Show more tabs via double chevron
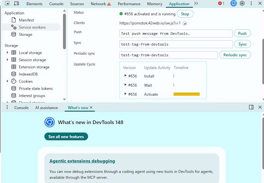The height and width of the screenshot is (183, 264). pyautogui.click(x=196, y=3)
